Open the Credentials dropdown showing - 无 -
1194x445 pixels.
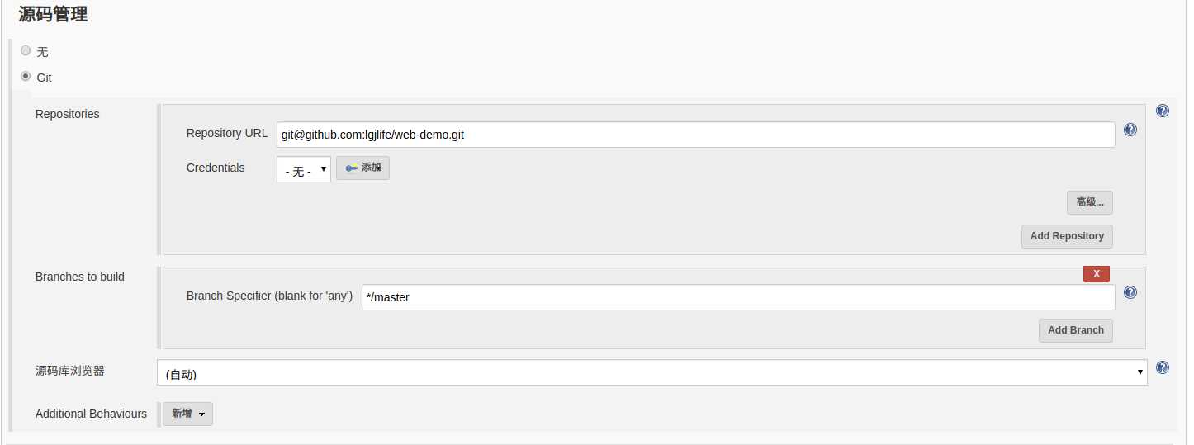pyautogui.click(x=304, y=169)
